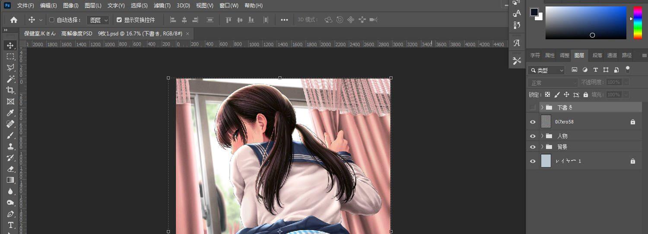Viewport: 648px width, 234px height.
Task: Open the 图层 auto-select target dropdown
Action: (x=98, y=20)
